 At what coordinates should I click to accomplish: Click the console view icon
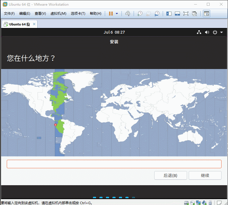click(x=207, y=14)
